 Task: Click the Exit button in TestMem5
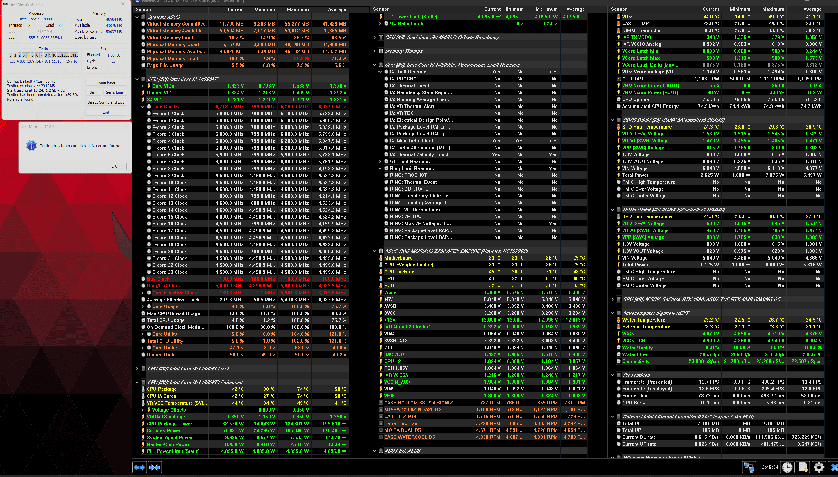coord(106,112)
